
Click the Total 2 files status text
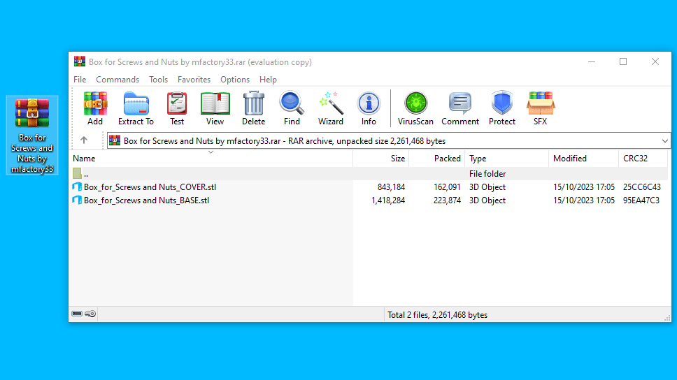(437, 315)
